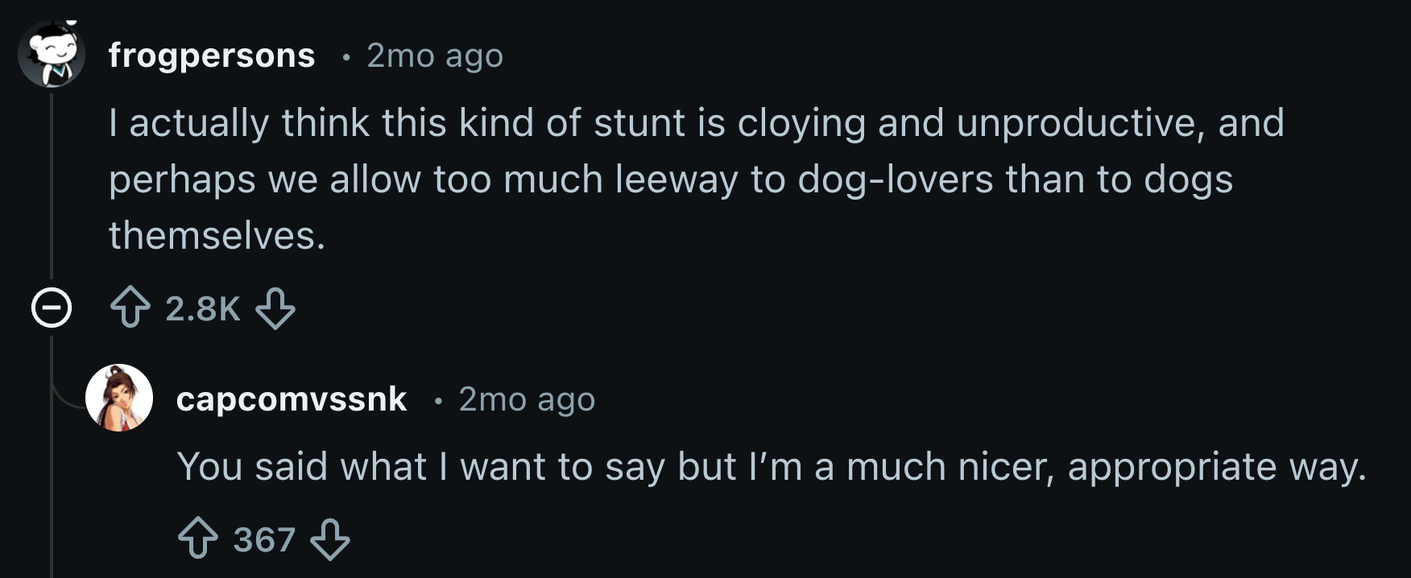The image size is (1411, 578).
Task: Upvote the capcomvssnk reply
Action: [x=198, y=539]
